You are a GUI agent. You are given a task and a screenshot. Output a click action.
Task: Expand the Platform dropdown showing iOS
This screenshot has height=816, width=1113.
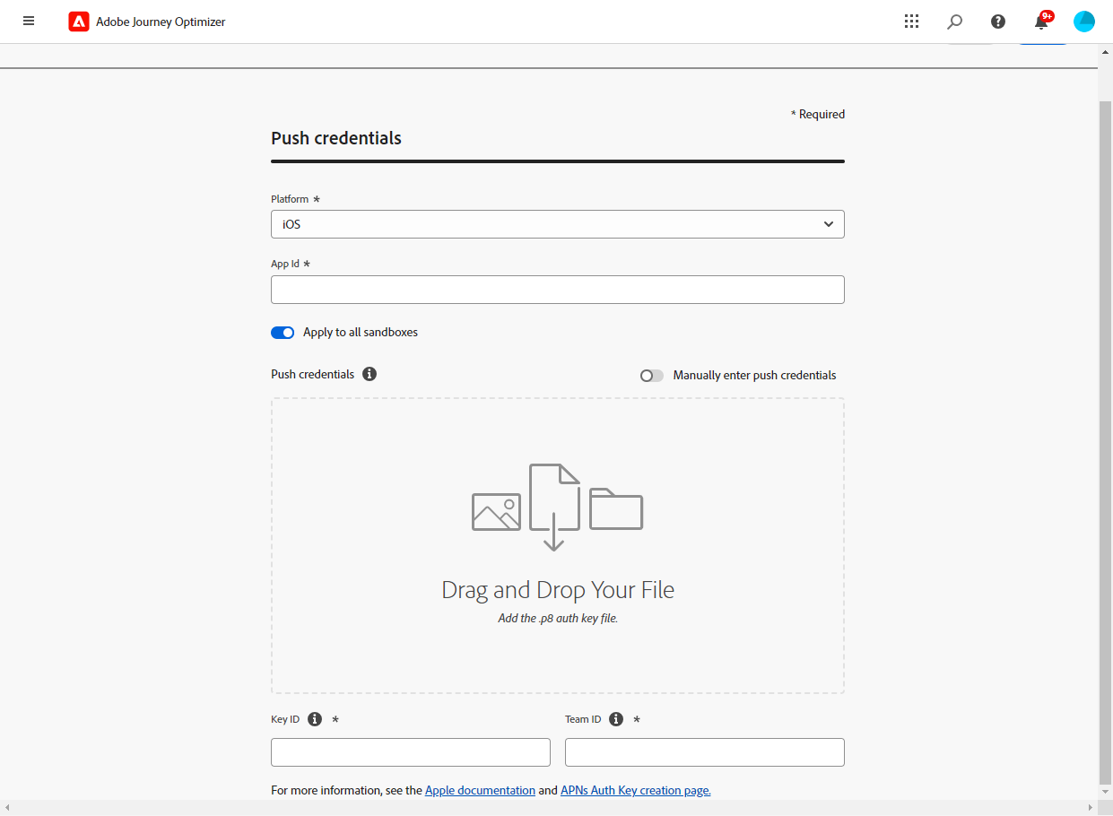[x=557, y=224]
